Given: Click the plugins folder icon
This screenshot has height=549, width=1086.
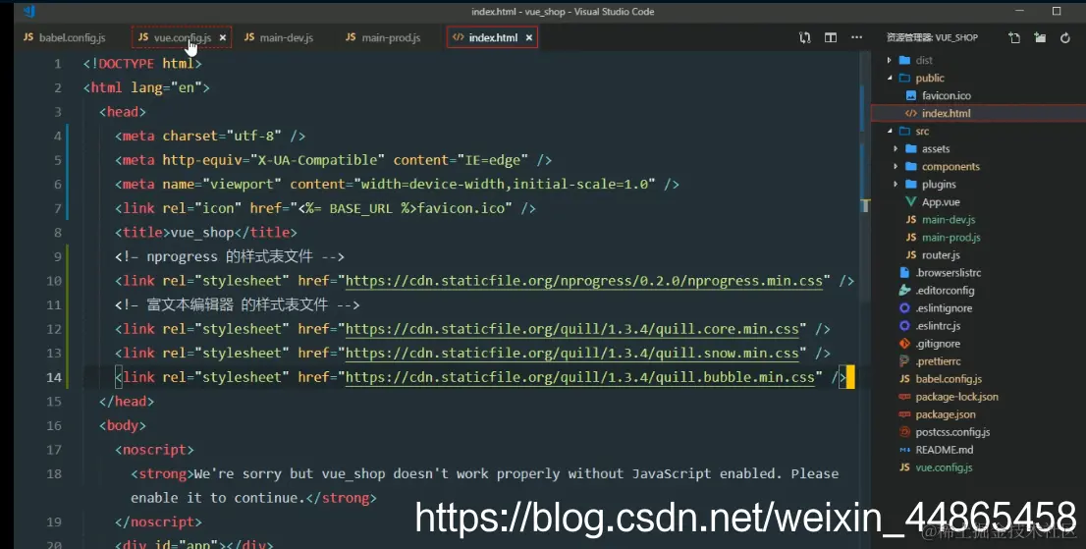Looking at the screenshot, I should pos(911,185).
